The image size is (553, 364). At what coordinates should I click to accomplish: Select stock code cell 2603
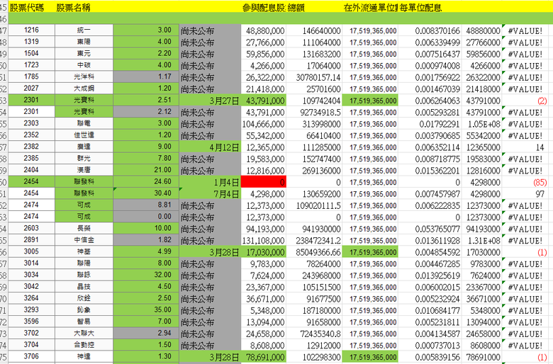point(31,228)
